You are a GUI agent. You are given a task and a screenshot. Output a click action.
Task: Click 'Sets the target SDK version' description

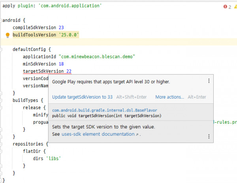(x=103, y=127)
